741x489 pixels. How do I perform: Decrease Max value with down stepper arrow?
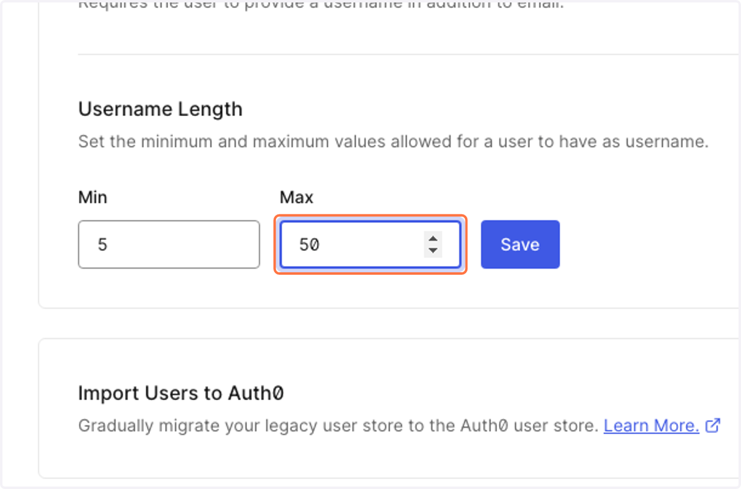[433, 251]
